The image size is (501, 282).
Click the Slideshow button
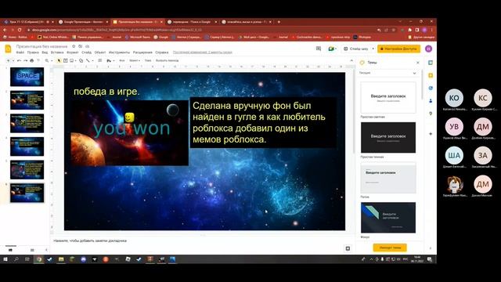pyautogui.click(x=356, y=49)
